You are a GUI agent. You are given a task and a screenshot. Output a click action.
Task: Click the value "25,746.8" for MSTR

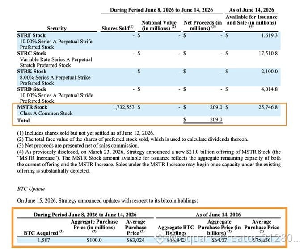point(268,107)
